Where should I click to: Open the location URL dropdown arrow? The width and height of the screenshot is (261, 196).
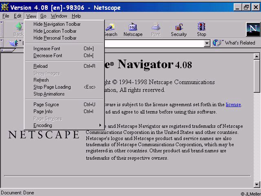point(207,43)
